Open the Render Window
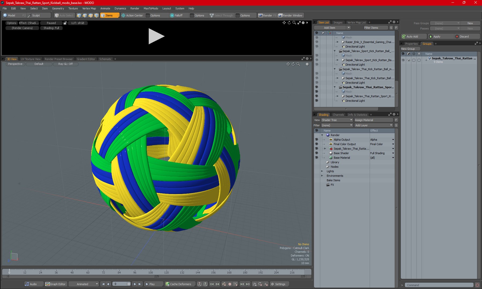This screenshot has width=482, height=289. [x=290, y=16]
